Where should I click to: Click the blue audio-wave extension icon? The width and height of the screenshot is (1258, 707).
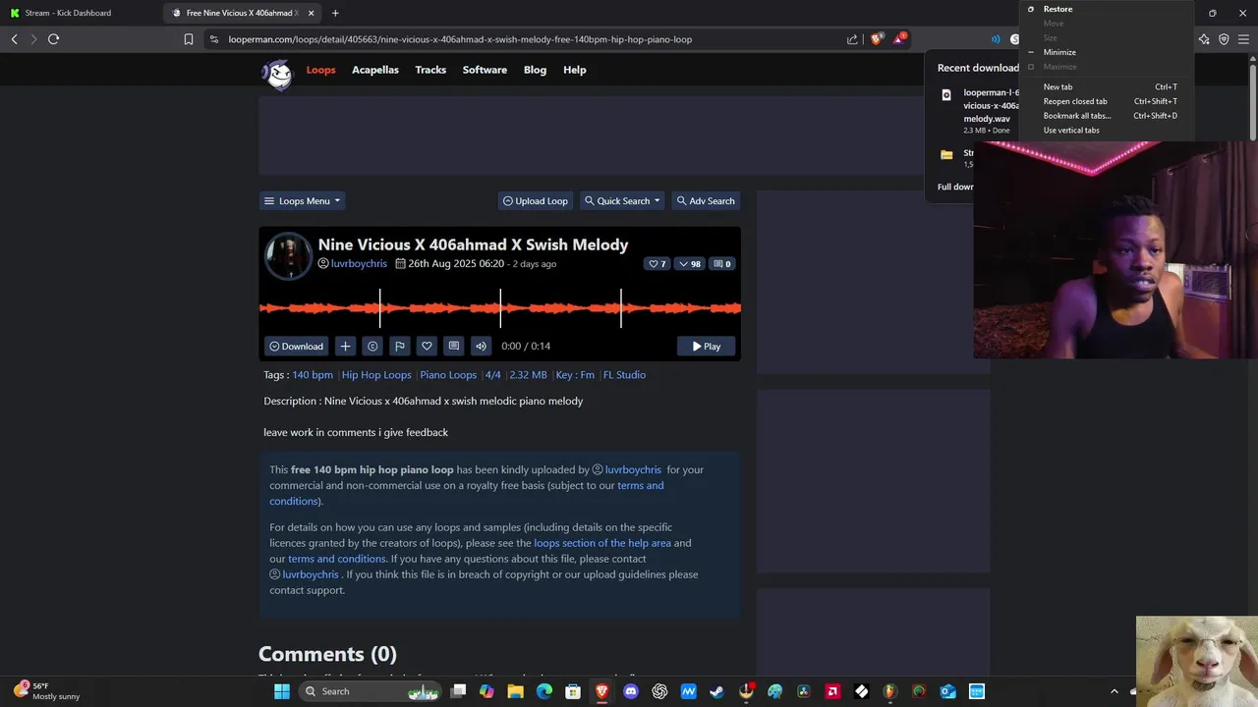996,39
